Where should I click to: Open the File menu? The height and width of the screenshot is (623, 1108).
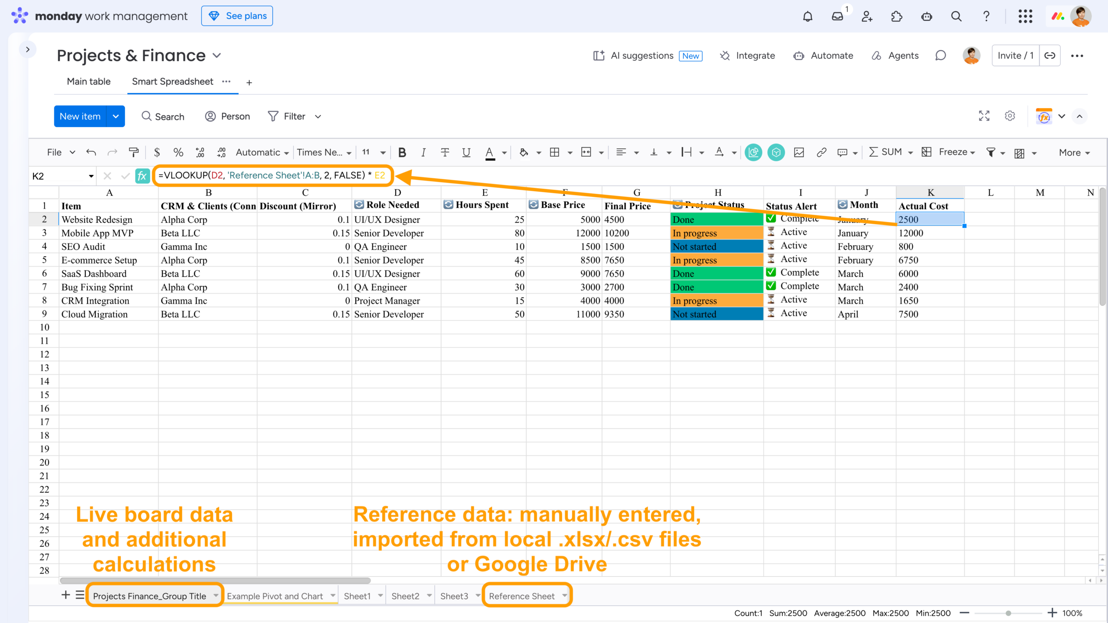click(61, 152)
